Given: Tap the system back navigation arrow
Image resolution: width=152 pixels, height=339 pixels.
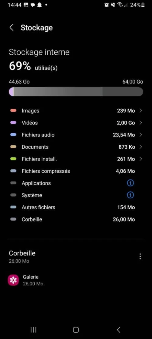Looking at the screenshot, I should pos(119,330).
